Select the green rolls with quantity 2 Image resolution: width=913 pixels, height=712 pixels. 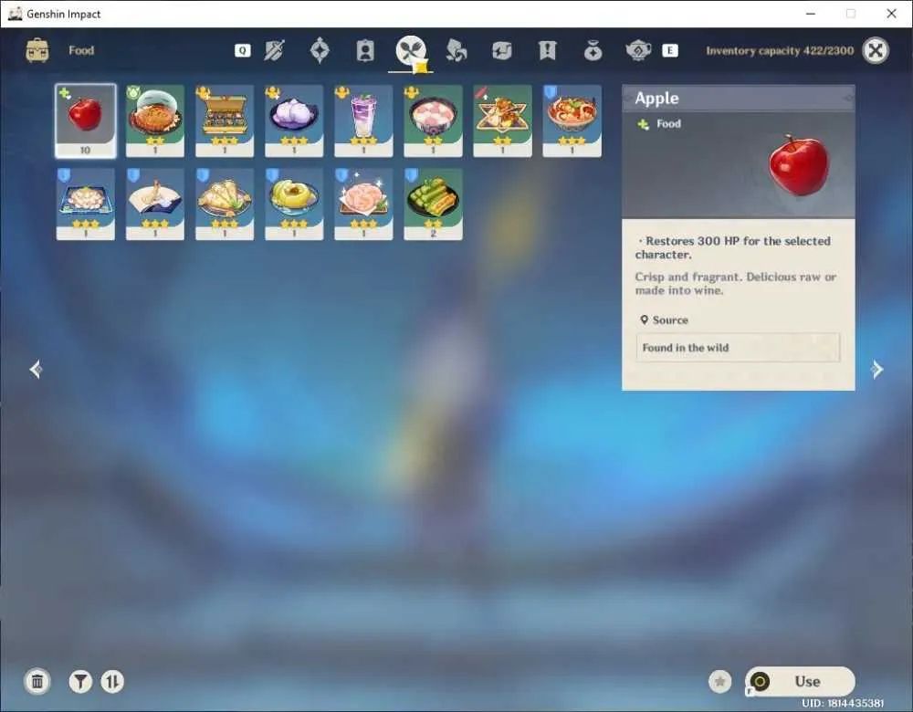pos(433,204)
